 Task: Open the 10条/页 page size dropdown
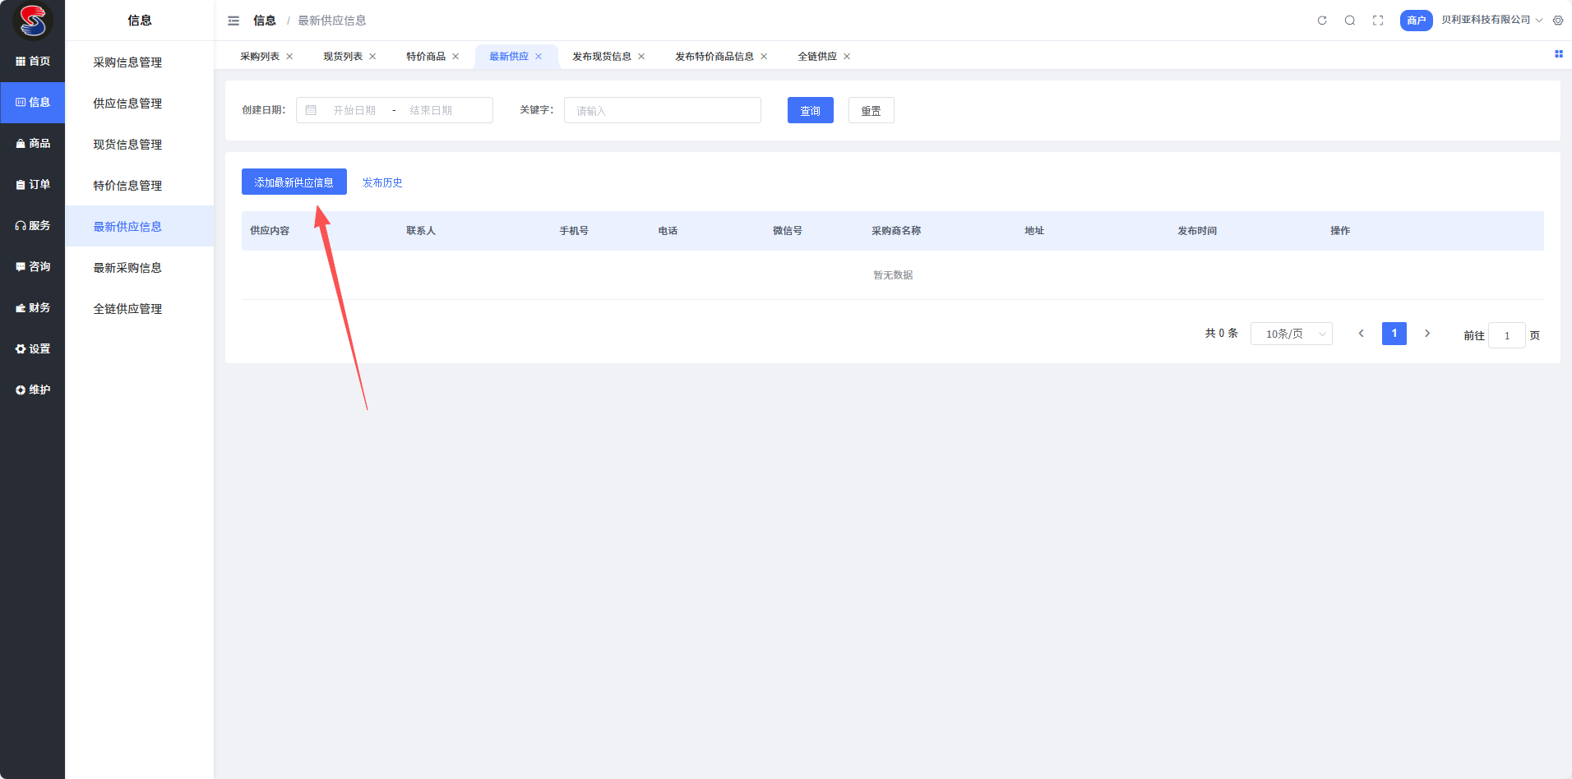1291,334
